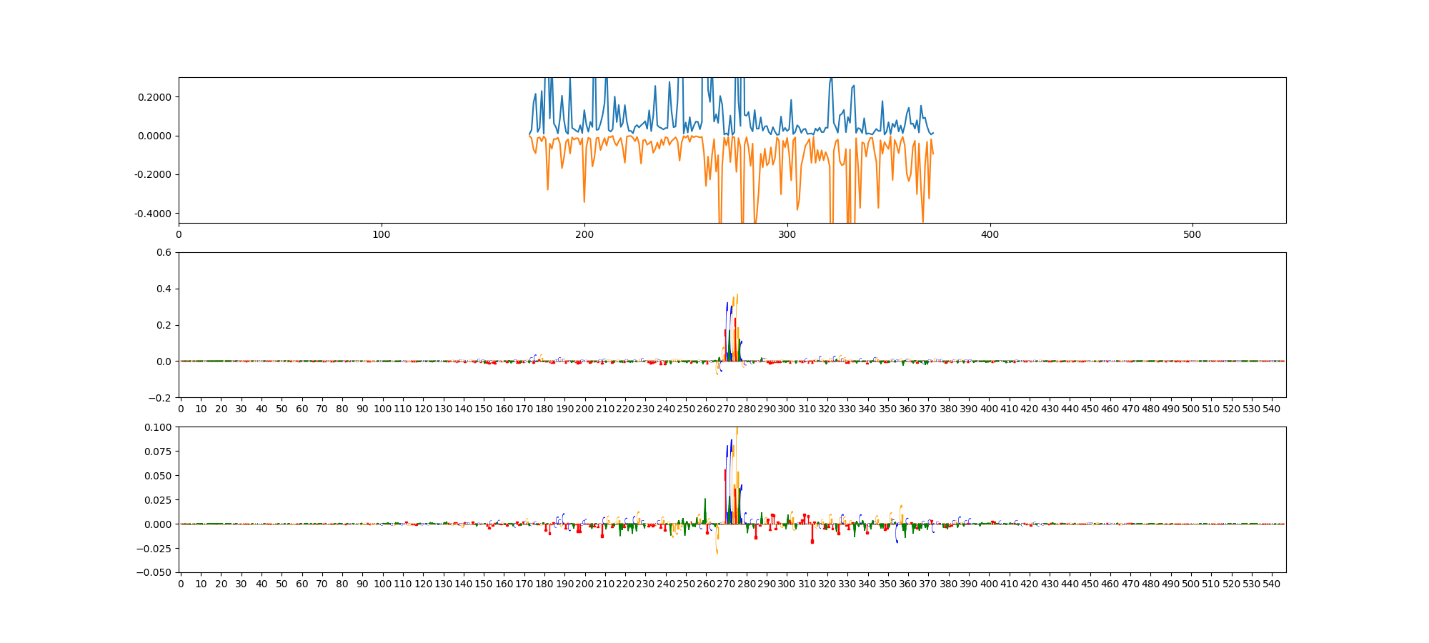Click x-axis tick 100 on middle plot
The image size is (1429, 643).
pyautogui.click(x=382, y=409)
